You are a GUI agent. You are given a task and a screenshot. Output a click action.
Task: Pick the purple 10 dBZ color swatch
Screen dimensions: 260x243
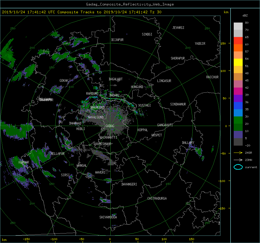click(x=238, y=134)
